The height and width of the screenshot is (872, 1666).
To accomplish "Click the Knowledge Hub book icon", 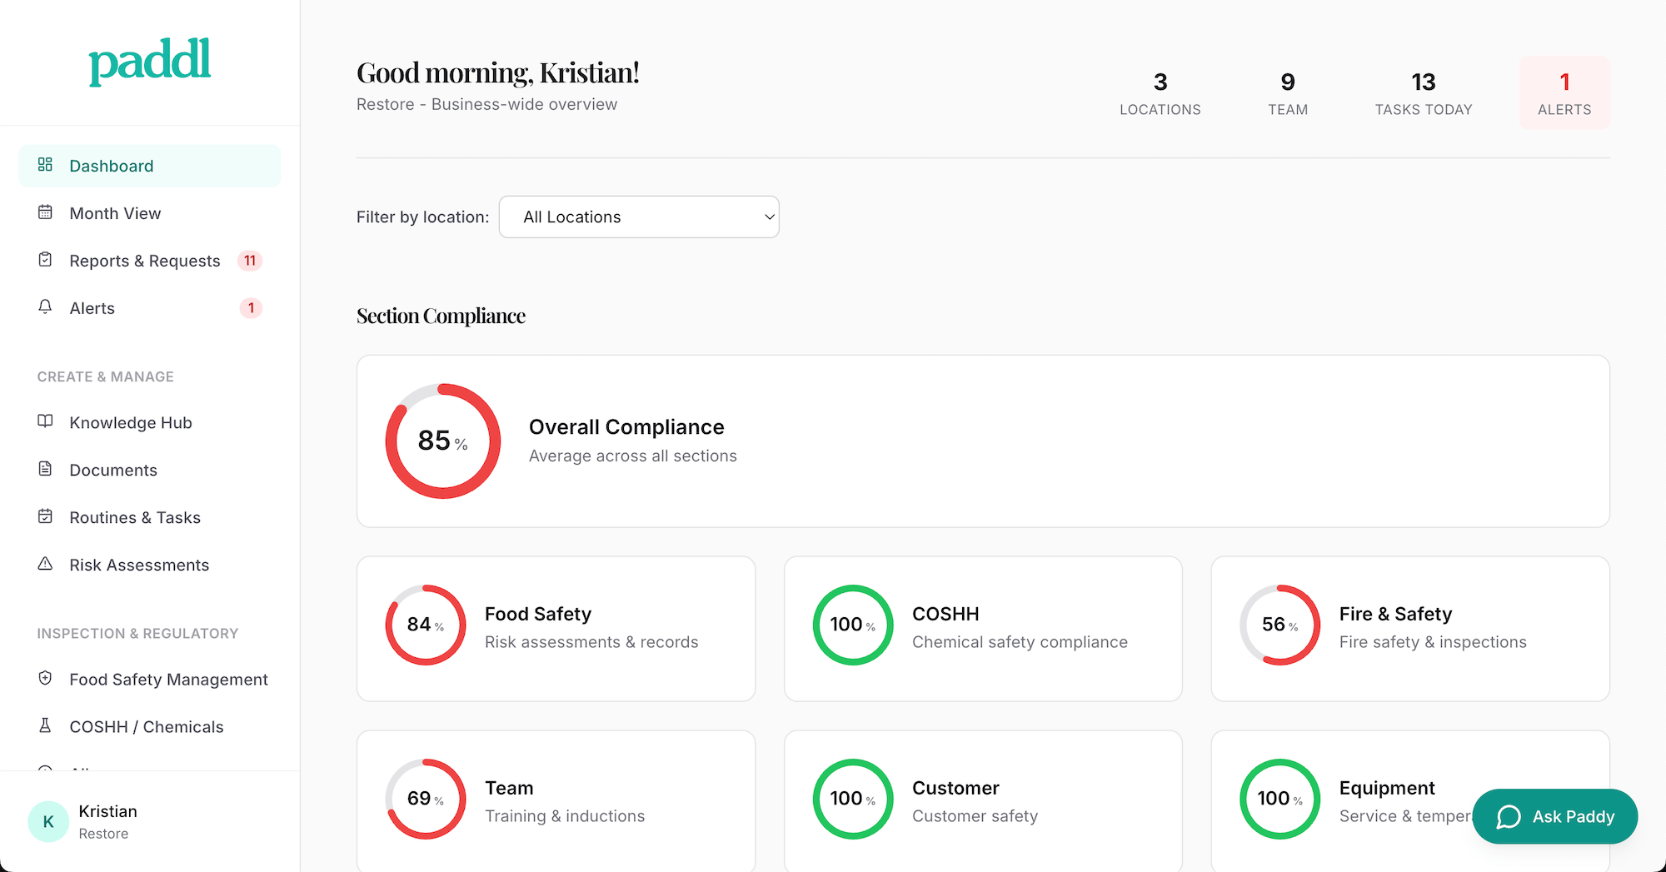I will coord(45,421).
